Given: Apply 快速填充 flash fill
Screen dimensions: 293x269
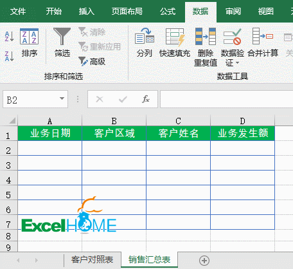Looking at the screenshot, I should click(x=175, y=42).
